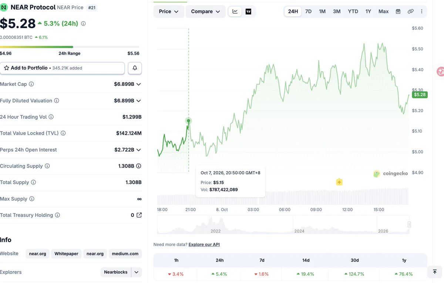
Task: Select the Max timeframe tab
Action: [x=383, y=11]
